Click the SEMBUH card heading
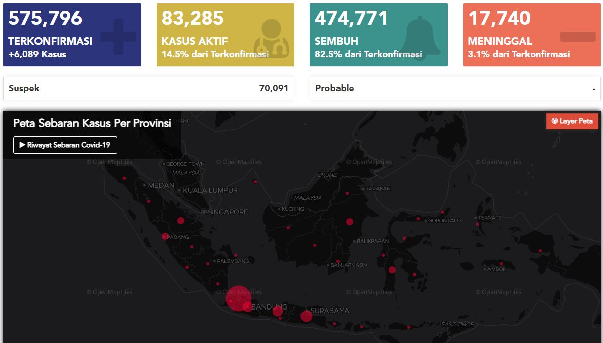This screenshot has width=603, height=343. click(x=336, y=41)
